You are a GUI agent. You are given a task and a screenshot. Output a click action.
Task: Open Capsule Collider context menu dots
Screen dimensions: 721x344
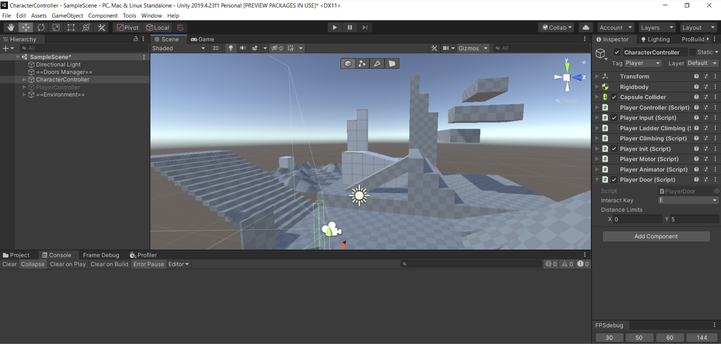click(x=715, y=97)
